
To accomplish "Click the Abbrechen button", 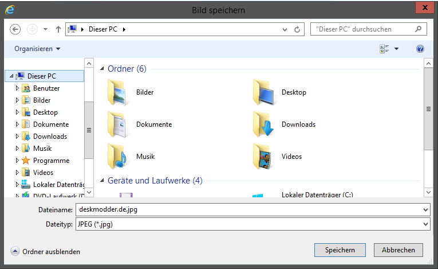I will (398, 250).
